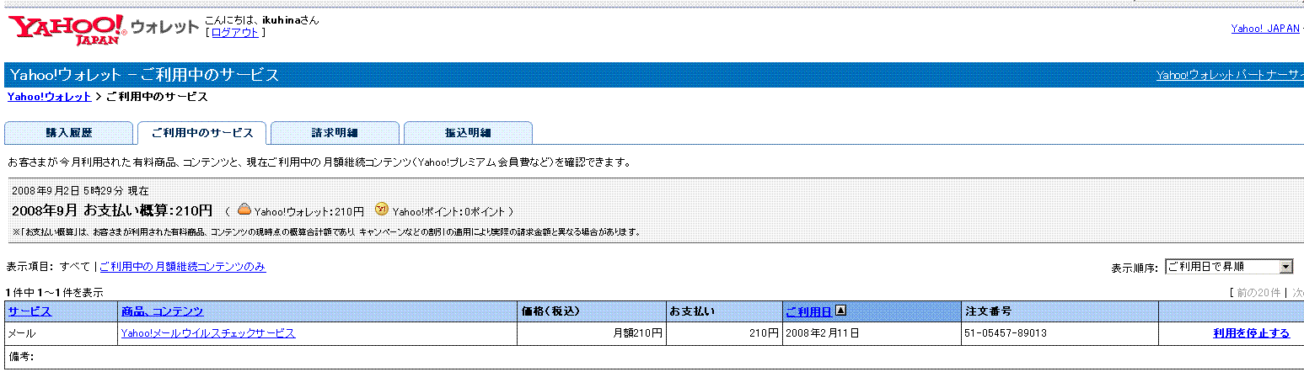Viewport: 1304px width, 372px height.
Task: Sort by the サービス column header
Action: 30,311
